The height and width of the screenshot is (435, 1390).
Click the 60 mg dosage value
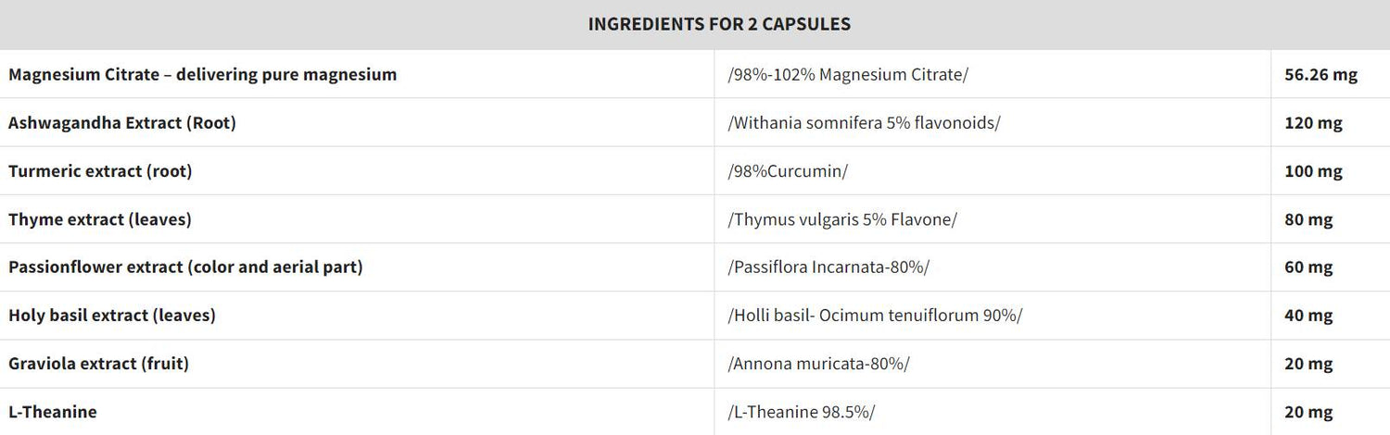[1308, 267]
